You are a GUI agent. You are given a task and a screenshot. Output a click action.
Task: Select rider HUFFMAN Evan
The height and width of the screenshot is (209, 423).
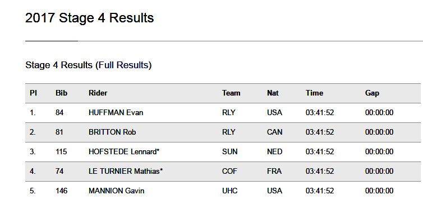[116, 112]
